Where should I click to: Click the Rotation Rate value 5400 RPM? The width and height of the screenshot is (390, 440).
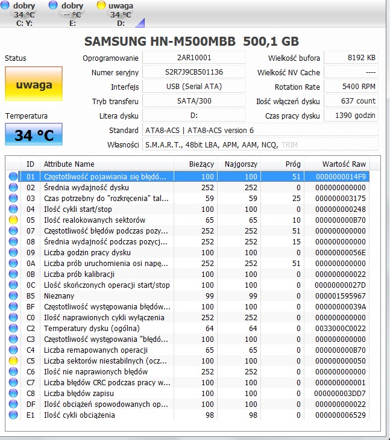pos(351,87)
